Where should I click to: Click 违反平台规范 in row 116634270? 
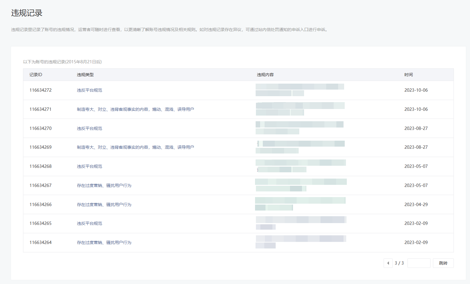(89, 128)
